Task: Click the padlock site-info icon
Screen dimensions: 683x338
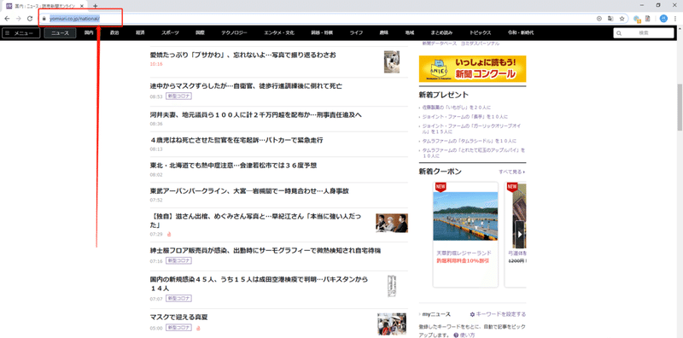Action: point(44,19)
